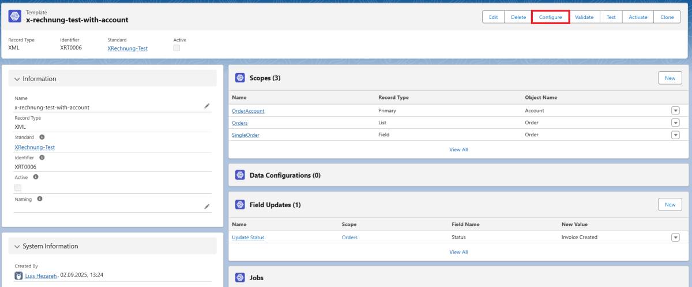The width and height of the screenshot is (692, 287).
Task: Click the Template icon in the page header
Action: 15,16
